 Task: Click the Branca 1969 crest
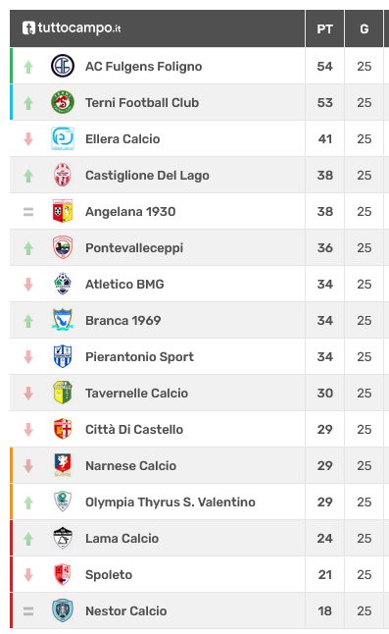[x=63, y=320]
